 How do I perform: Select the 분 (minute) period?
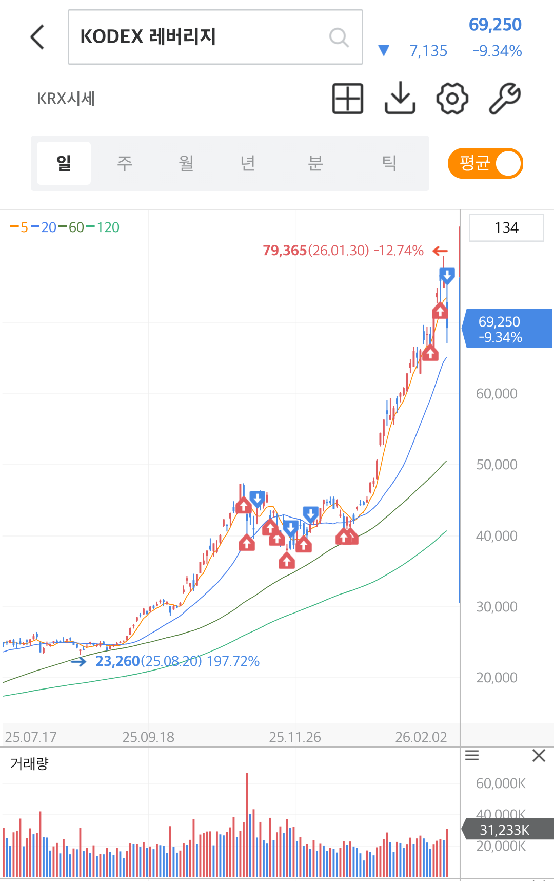(315, 163)
